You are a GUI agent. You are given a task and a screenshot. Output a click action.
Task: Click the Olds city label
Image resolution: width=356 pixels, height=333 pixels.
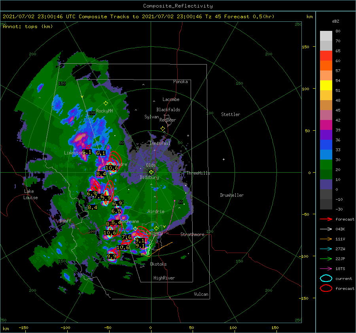click(x=151, y=165)
